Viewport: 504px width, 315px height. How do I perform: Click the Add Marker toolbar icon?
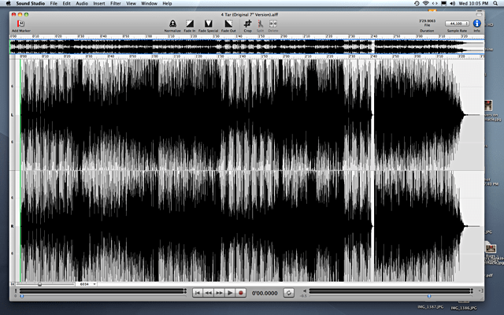pyautogui.click(x=21, y=24)
